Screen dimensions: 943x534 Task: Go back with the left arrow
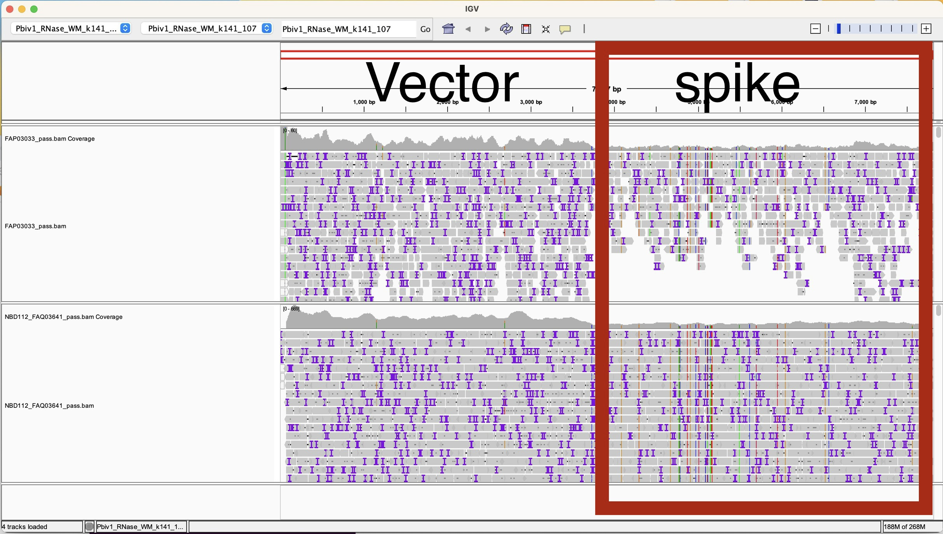(x=468, y=29)
